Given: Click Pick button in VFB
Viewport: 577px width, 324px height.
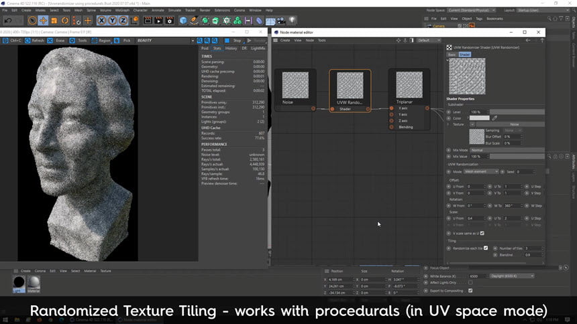Looking at the screenshot, I should pyautogui.click(x=123, y=40).
